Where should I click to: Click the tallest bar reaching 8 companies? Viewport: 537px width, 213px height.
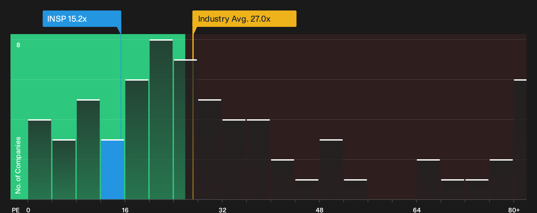161,119
